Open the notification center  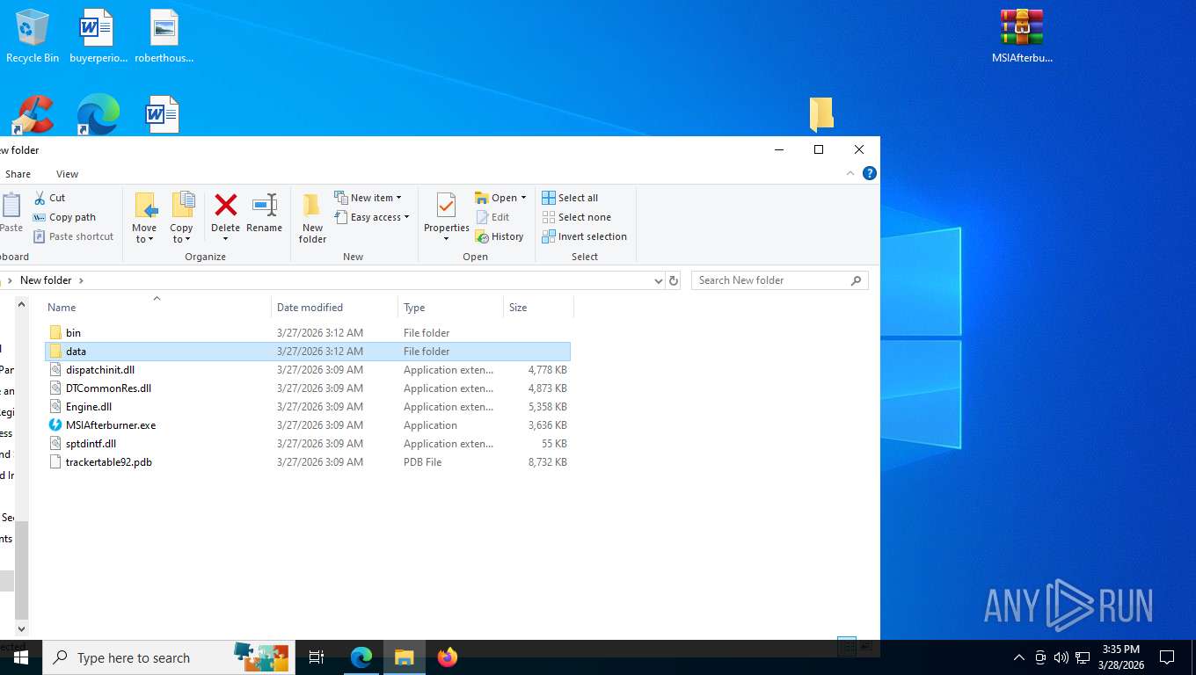1167,657
